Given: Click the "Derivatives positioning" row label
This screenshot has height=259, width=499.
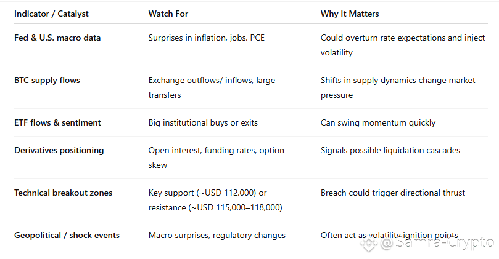Looking at the screenshot, I should [59, 151].
